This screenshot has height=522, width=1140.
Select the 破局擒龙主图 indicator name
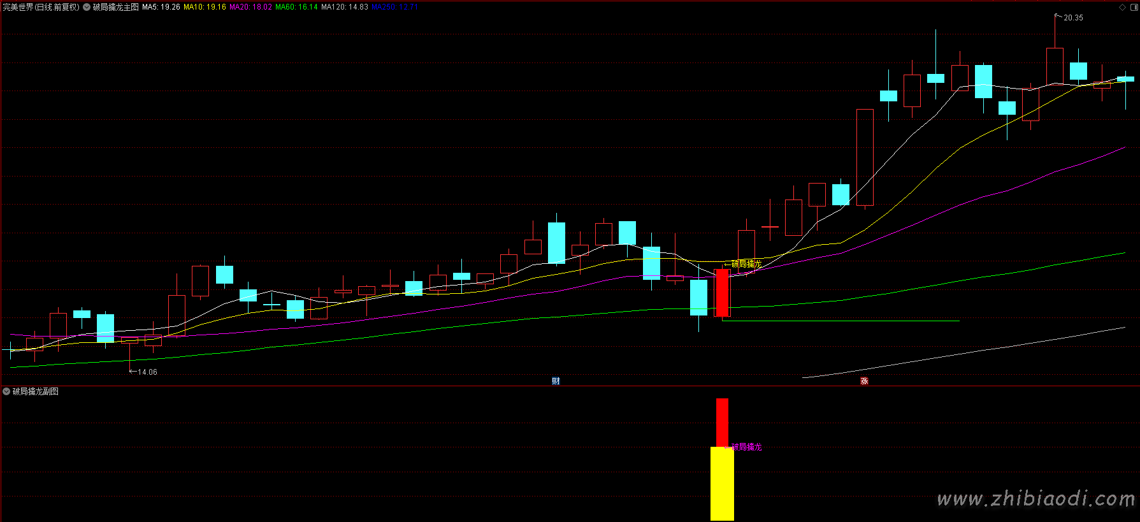pos(115,7)
